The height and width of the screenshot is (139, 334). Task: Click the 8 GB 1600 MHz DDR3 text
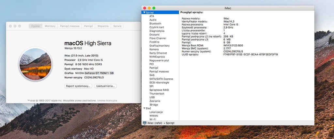click(x=88, y=64)
